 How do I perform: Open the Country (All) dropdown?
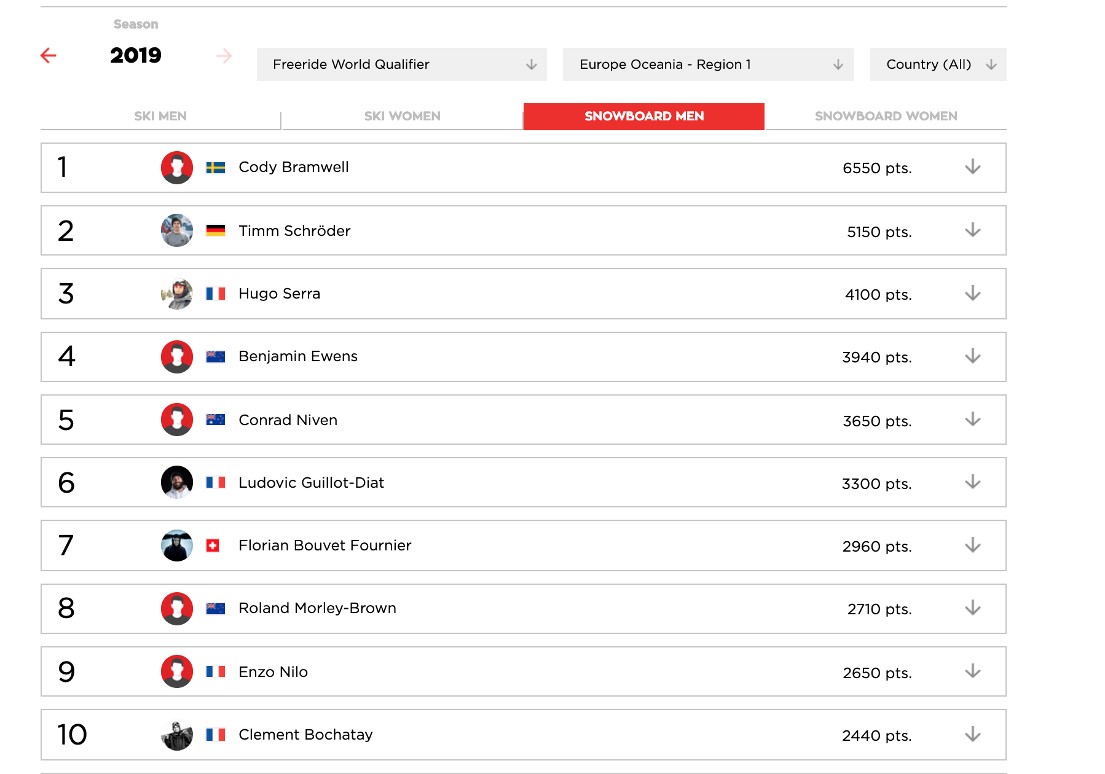coord(938,64)
